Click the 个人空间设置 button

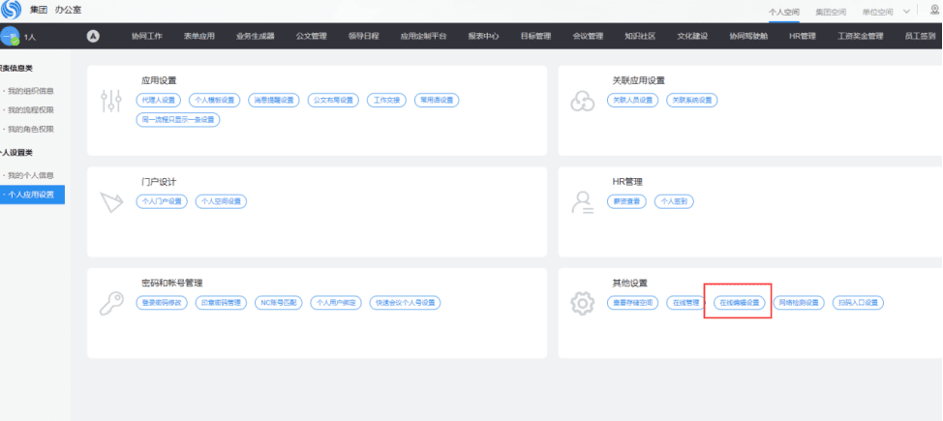(222, 201)
